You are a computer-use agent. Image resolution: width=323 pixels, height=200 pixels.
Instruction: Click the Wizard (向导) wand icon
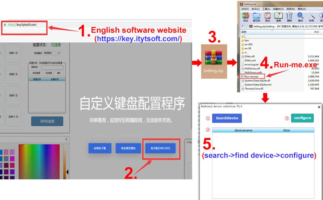pyautogui.click(x=311, y=17)
